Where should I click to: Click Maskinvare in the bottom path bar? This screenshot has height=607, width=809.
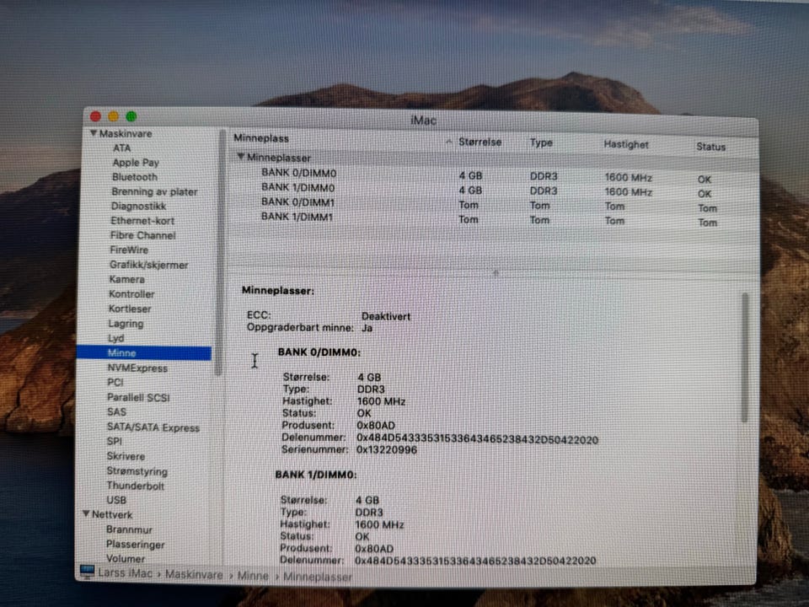(194, 574)
